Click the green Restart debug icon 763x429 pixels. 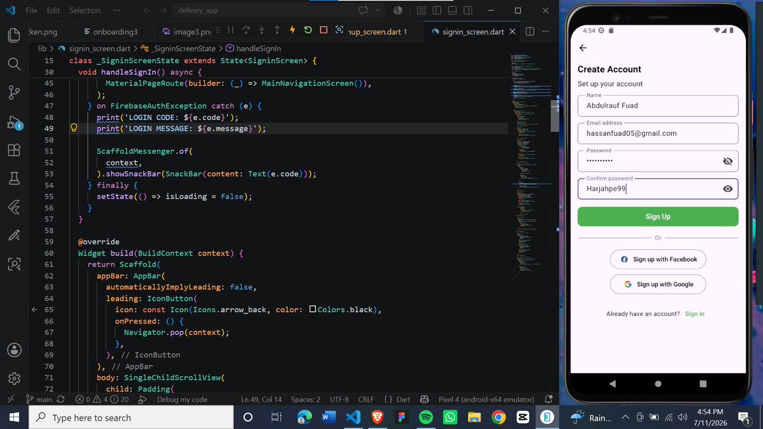pos(308,30)
